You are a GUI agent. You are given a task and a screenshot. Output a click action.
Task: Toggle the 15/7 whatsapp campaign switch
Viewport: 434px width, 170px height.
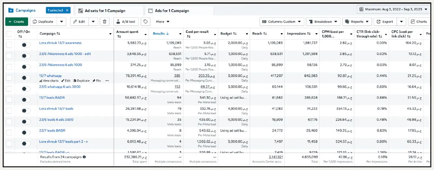pyautogui.click(x=26, y=78)
